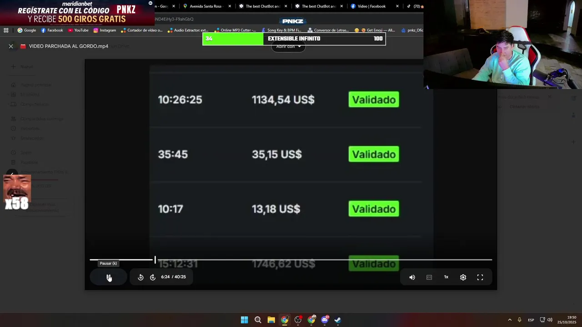Open the ESP keyboard language switcher

pyautogui.click(x=531, y=320)
